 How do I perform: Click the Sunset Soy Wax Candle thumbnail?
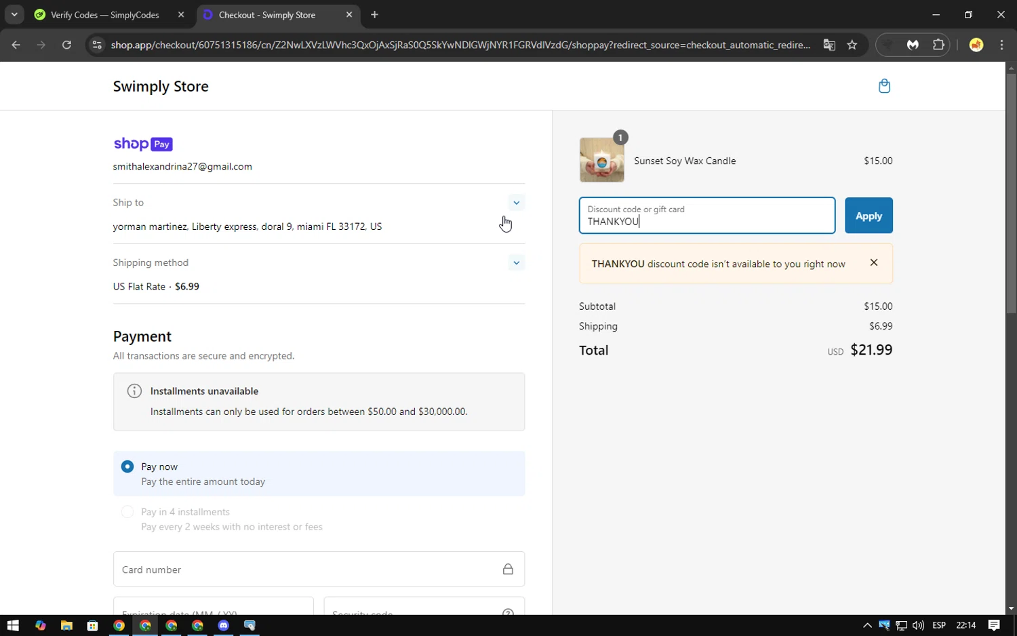[601, 161]
